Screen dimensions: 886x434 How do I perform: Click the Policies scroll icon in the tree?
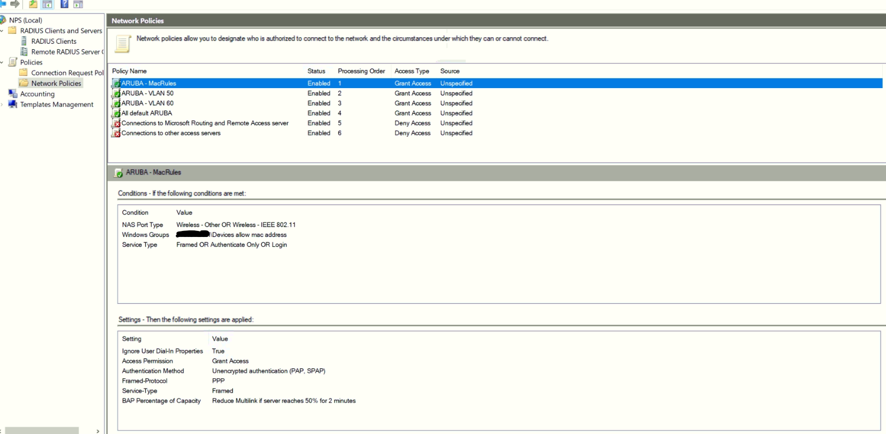tap(13, 62)
